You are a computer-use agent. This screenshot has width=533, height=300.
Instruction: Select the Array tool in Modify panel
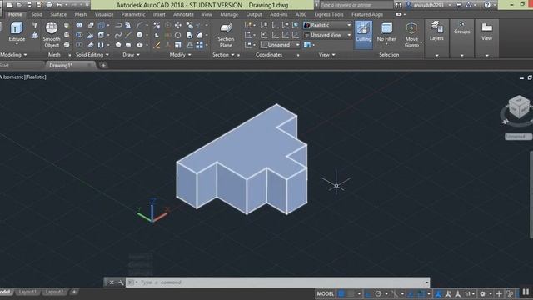point(200,45)
